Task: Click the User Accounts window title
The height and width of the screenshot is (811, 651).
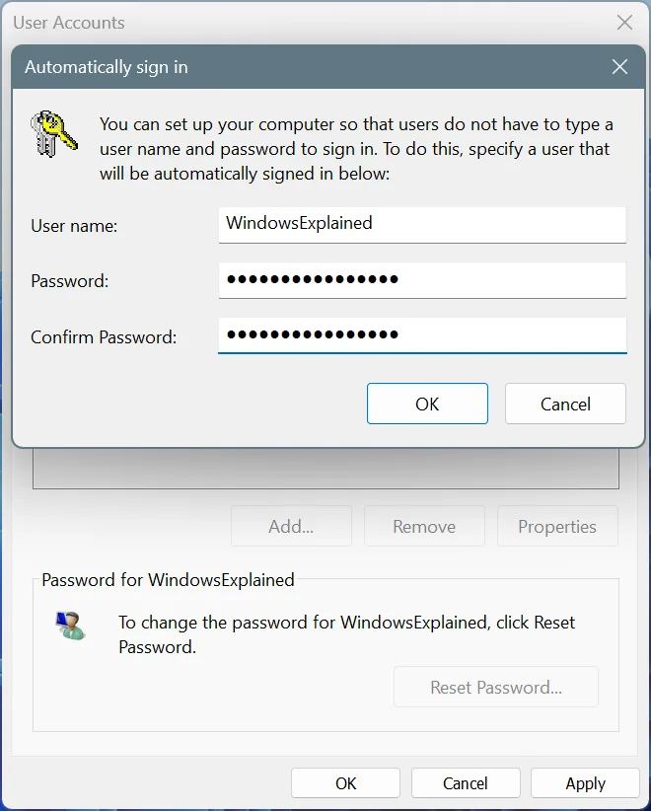Action: (69, 23)
